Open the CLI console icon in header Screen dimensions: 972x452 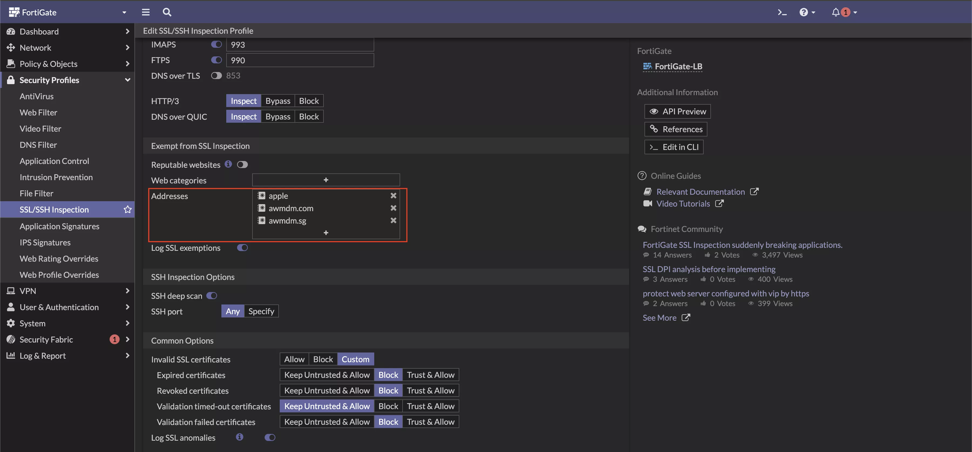click(x=782, y=12)
